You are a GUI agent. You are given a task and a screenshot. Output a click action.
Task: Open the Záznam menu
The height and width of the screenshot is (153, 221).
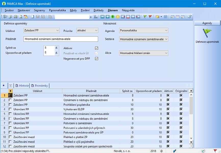coord(113,10)
